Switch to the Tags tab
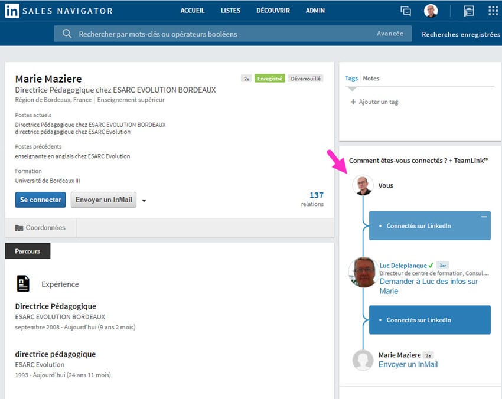502x399 pixels. click(x=351, y=78)
